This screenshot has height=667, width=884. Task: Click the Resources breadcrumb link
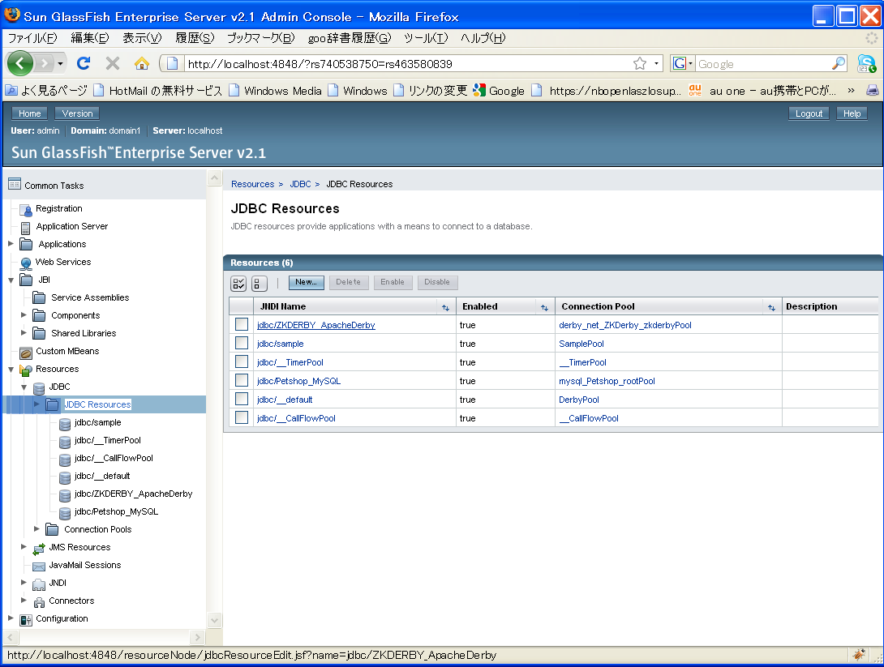coord(252,184)
